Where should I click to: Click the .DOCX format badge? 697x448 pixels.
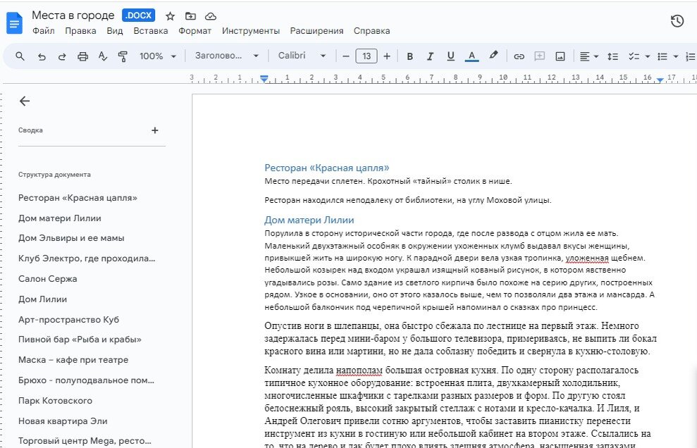click(139, 15)
